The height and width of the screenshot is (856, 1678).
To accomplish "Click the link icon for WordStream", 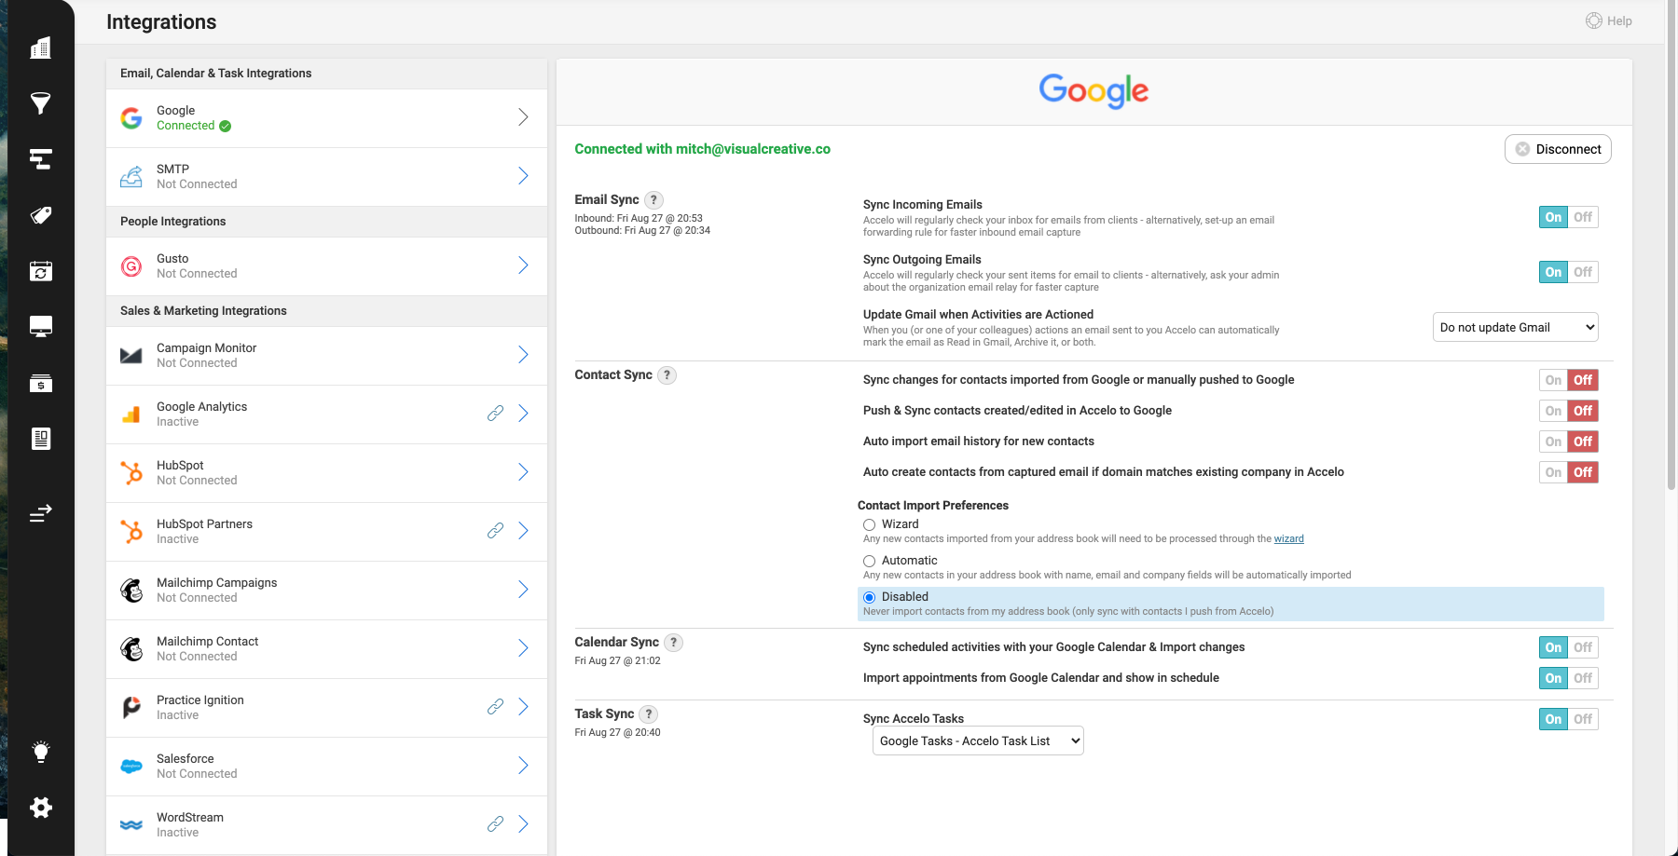I will pyautogui.click(x=495, y=823).
